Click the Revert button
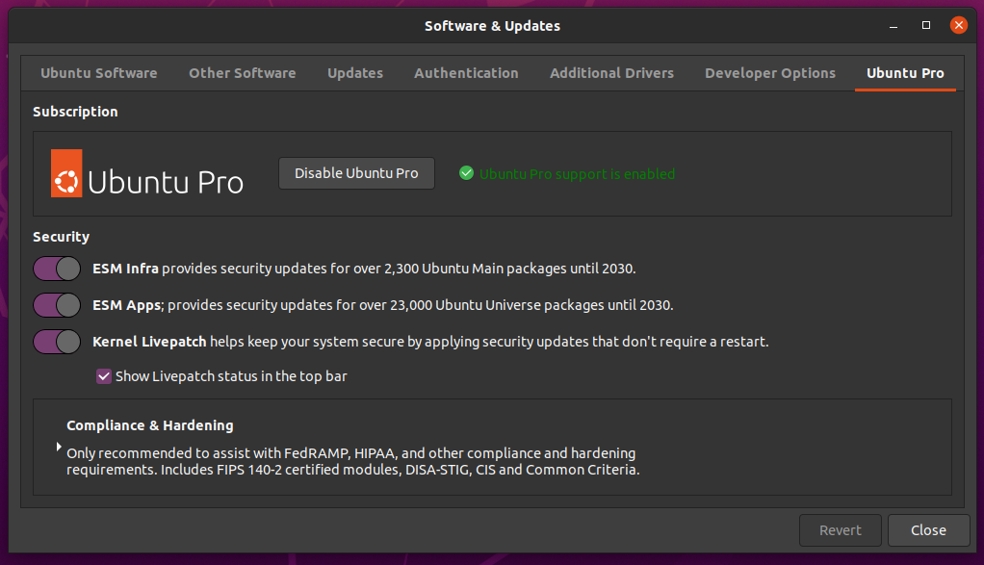 click(840, 530)
